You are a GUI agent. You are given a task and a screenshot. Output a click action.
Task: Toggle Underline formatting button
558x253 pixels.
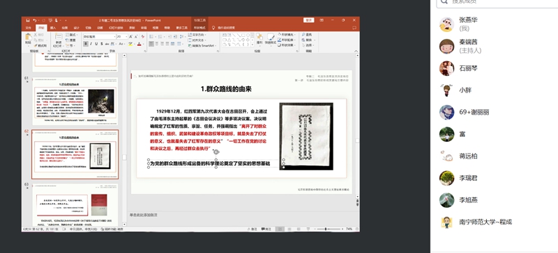(96, 44)
